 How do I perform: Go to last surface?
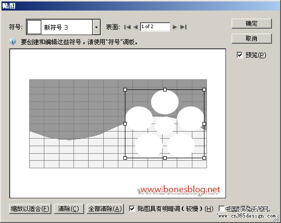click(183, 27)
